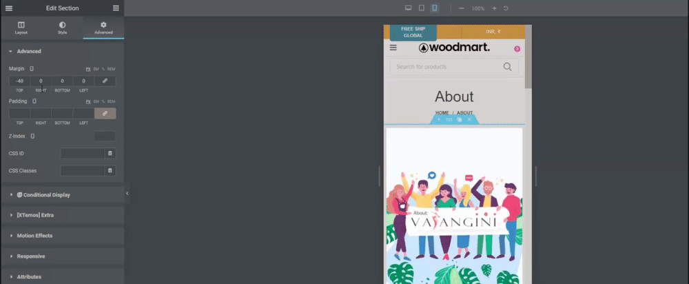
Task: Expand the Motion Effects section
Action: pyautogui.click(x=63, y=236)
